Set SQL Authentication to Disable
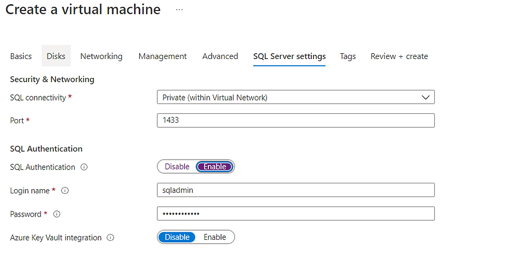 click(x=177, y=166)
